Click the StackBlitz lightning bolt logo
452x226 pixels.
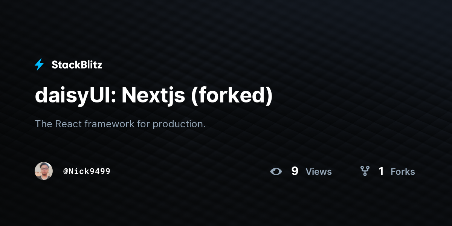pos(39,65)
